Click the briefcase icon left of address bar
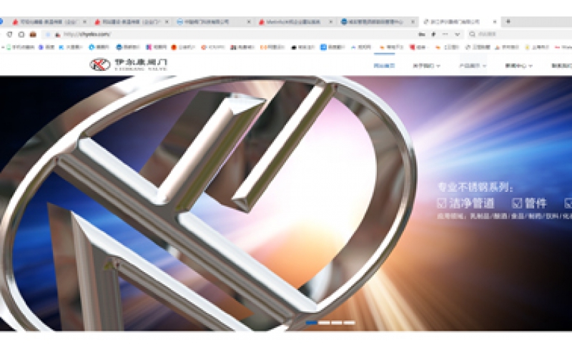This screenshot has height=358, width=572. click(33, 34)
